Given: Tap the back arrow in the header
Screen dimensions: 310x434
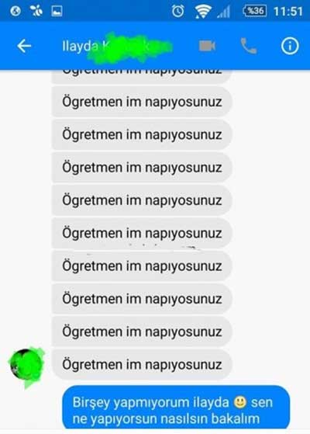Looking at the screenshot, I should pyautogui.click(x=24, y=46).
